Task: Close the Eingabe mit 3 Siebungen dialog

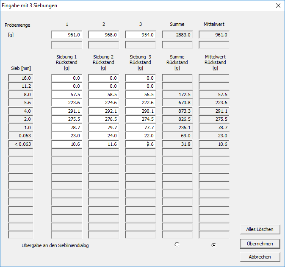Action: [x=278, y=6]
